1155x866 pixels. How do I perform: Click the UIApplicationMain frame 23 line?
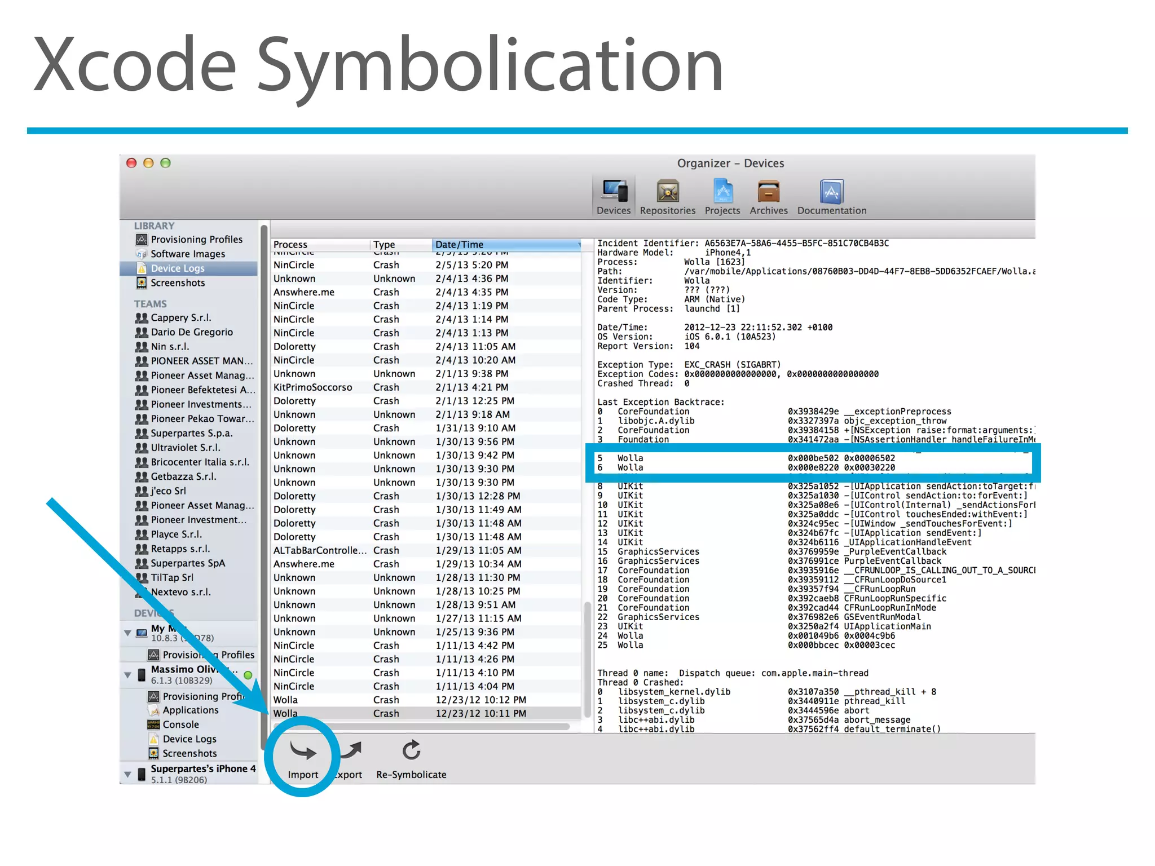pos(764,627)
